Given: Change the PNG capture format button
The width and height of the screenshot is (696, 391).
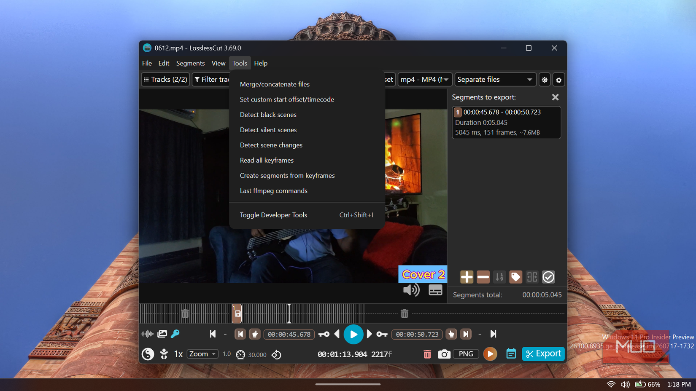Looking at the screenshot, I should point(466,354).
